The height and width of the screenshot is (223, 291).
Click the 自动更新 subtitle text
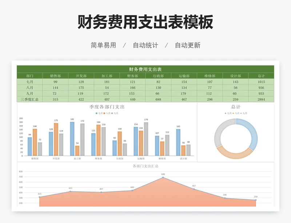[188, 45]
